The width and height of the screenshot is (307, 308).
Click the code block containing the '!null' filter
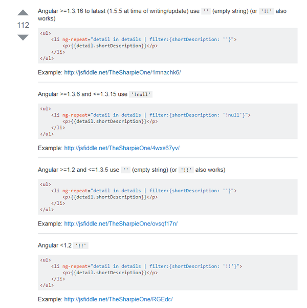[x=167, y=121]
